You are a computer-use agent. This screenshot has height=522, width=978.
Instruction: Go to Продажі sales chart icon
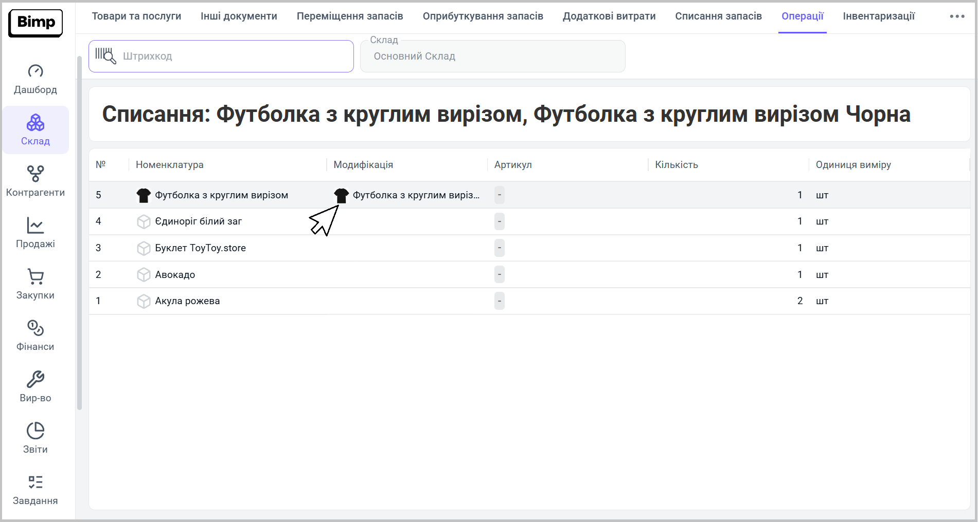(x=35, y=226)
